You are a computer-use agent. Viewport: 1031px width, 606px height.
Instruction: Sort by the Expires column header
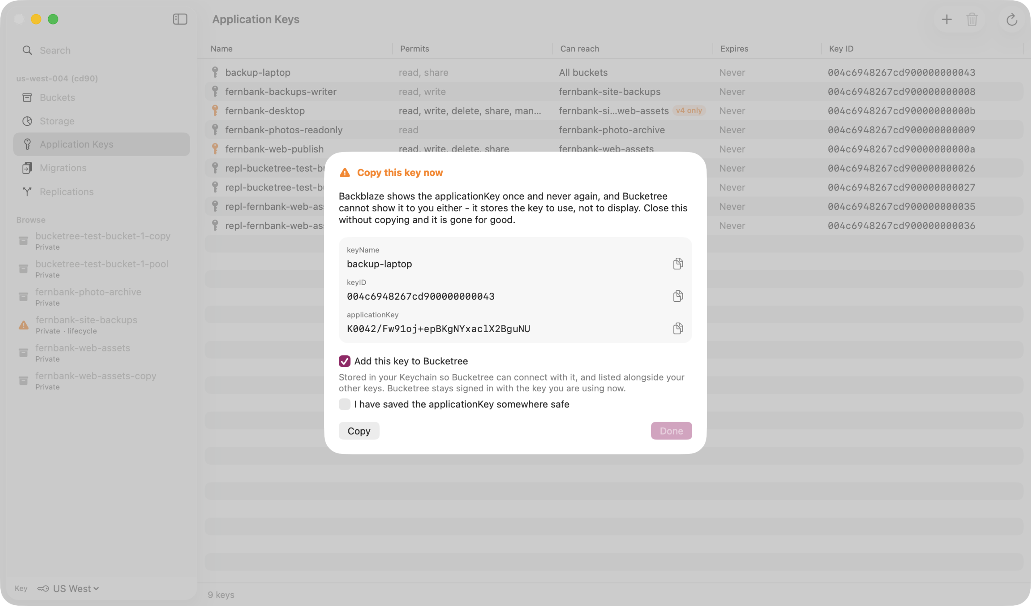[734, 49]
